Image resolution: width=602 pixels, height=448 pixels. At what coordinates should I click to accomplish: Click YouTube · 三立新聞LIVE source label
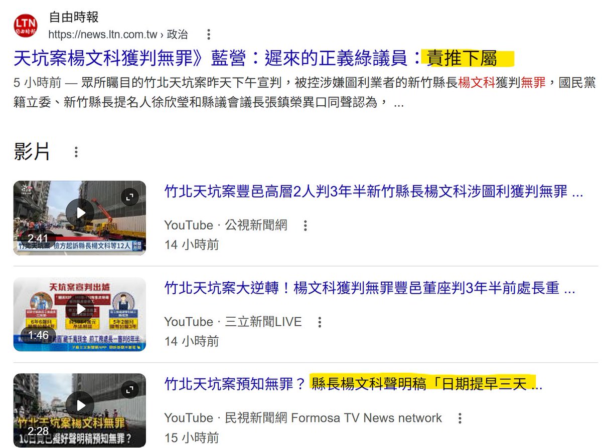[x=233, y=322]
